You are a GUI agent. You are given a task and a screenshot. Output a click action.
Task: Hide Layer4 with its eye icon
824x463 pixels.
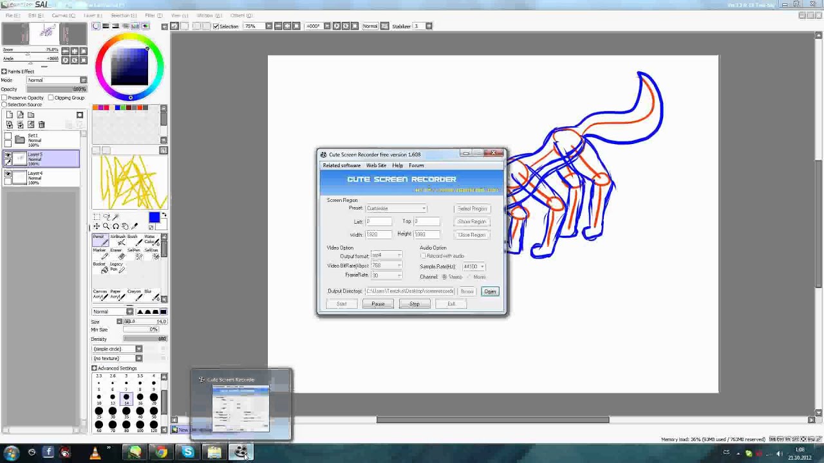point(8,172)
